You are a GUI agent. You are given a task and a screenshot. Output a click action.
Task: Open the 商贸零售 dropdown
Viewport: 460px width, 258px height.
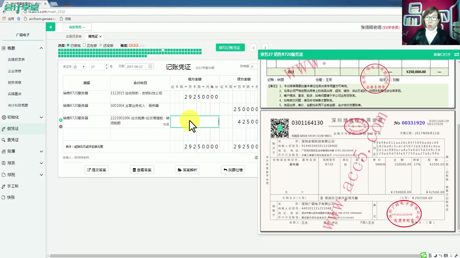pos(77,27)
